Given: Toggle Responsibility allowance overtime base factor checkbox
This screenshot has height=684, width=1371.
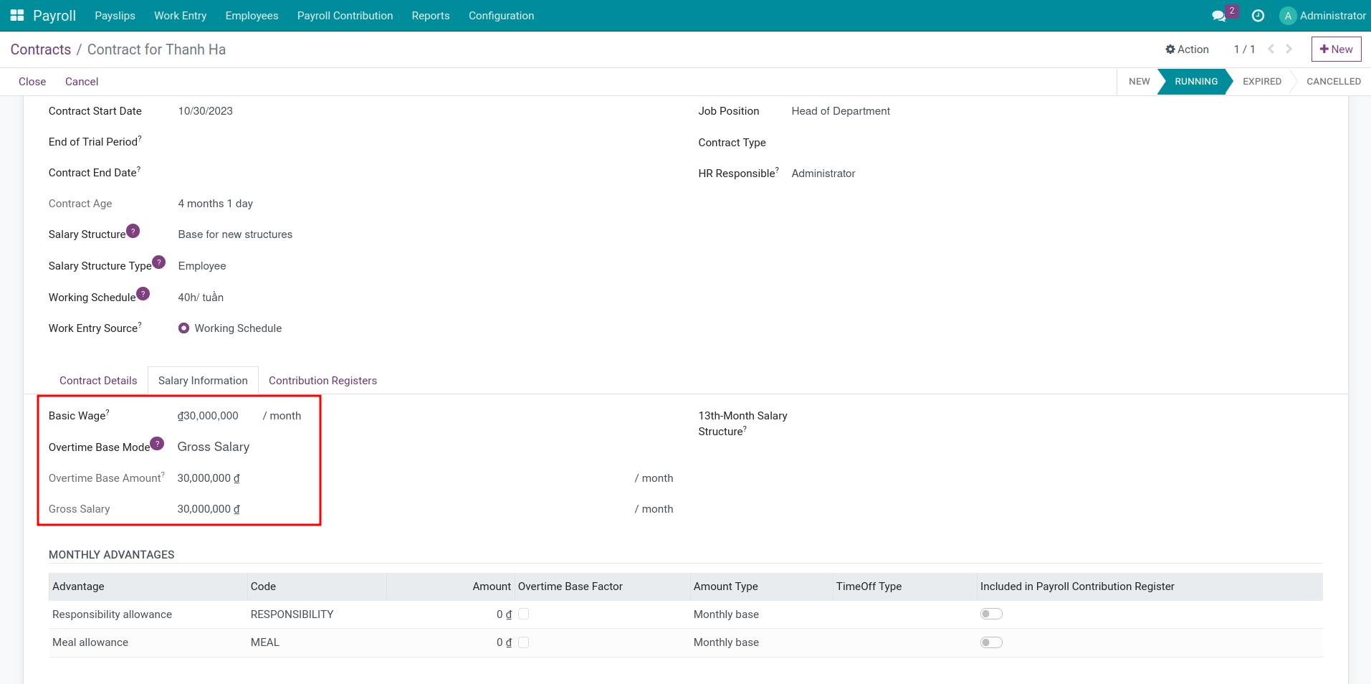Looking at the screenshot, I should click(x=523, y=614).
